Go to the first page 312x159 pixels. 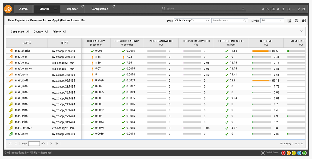coord(10,144)
